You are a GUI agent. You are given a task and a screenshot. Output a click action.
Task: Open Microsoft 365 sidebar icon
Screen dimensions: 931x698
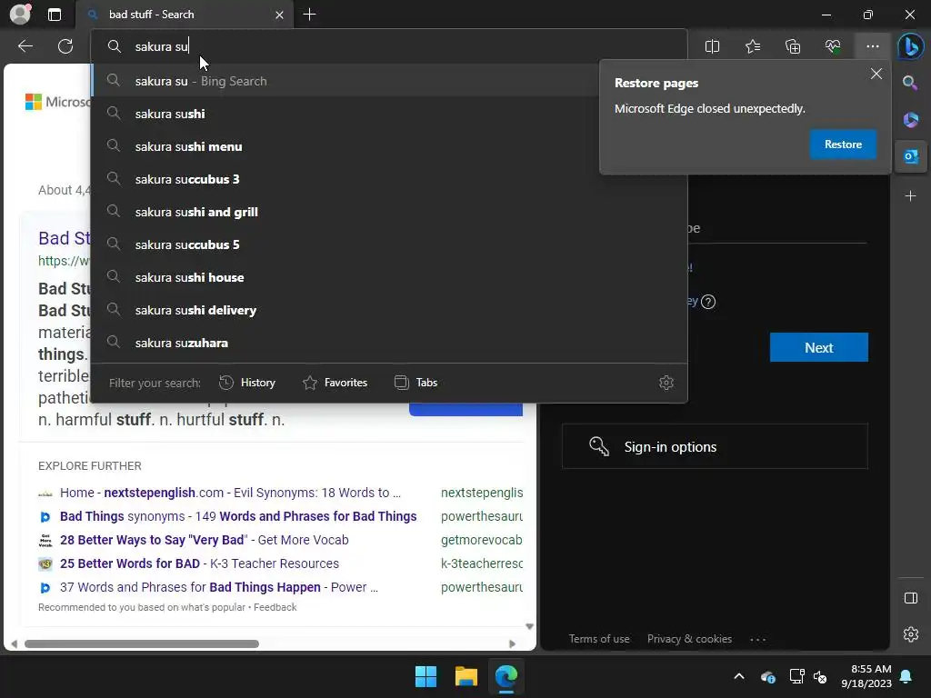(910, 120)
